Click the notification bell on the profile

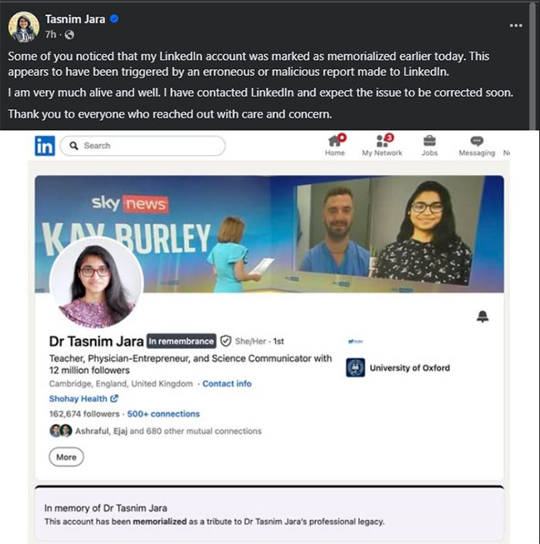coord(482,317)
